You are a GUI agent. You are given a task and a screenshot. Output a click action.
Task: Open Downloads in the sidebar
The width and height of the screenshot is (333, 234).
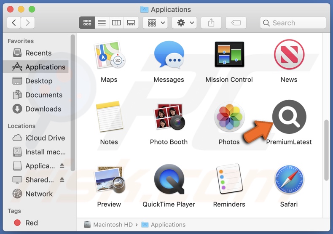click(36, 109)
